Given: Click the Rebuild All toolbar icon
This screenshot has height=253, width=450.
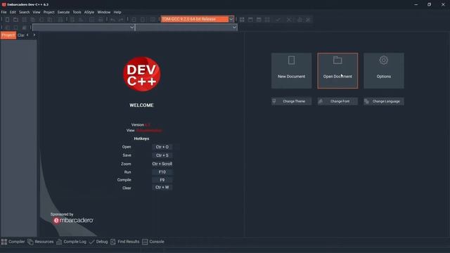Looking at the screenshot, I should coord(267,20).
